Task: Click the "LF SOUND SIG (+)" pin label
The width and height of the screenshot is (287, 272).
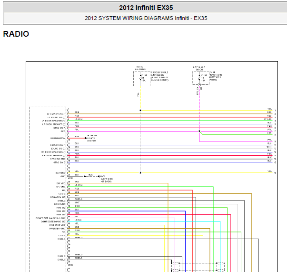Action: pyautogui.click(x=56, y=114)
